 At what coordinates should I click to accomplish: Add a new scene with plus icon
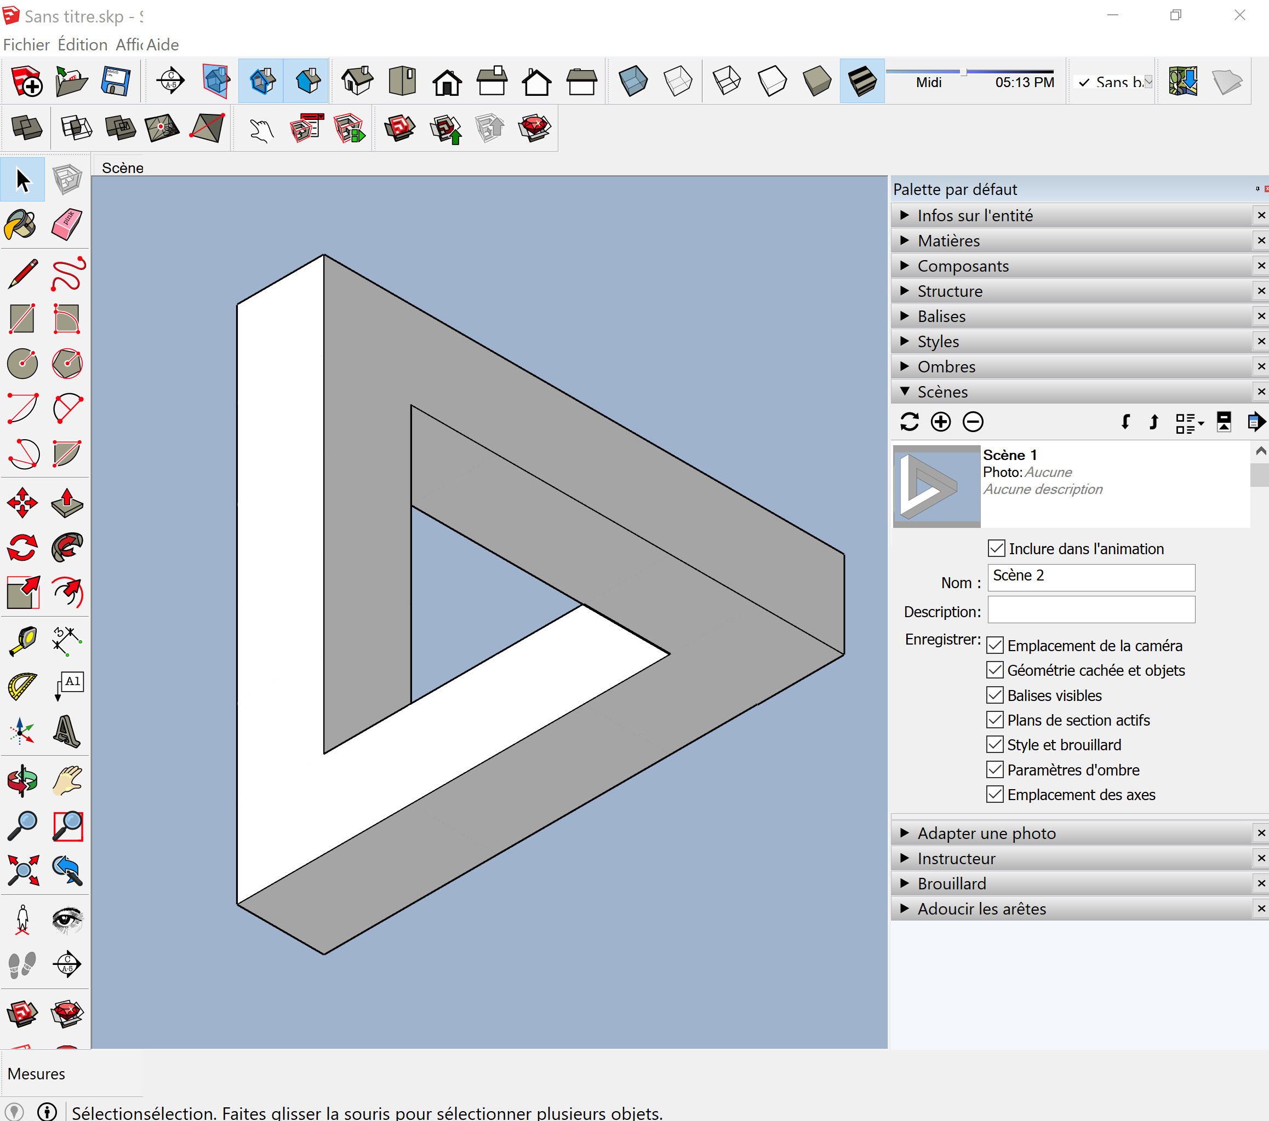941,422
